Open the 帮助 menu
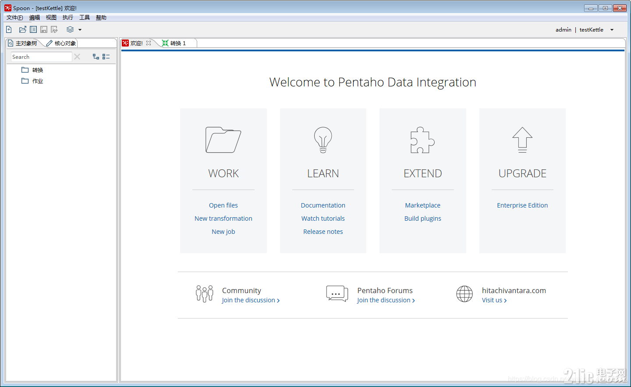The height and width of the screenshot is (387, 631). click(101, 18)
